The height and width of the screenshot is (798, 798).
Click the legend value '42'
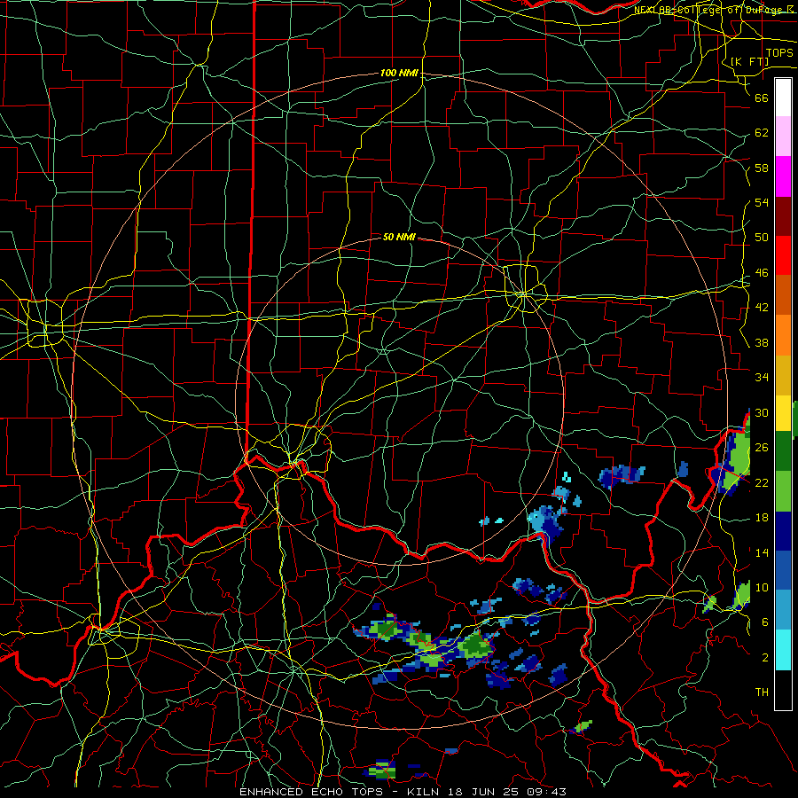[762, 308]
